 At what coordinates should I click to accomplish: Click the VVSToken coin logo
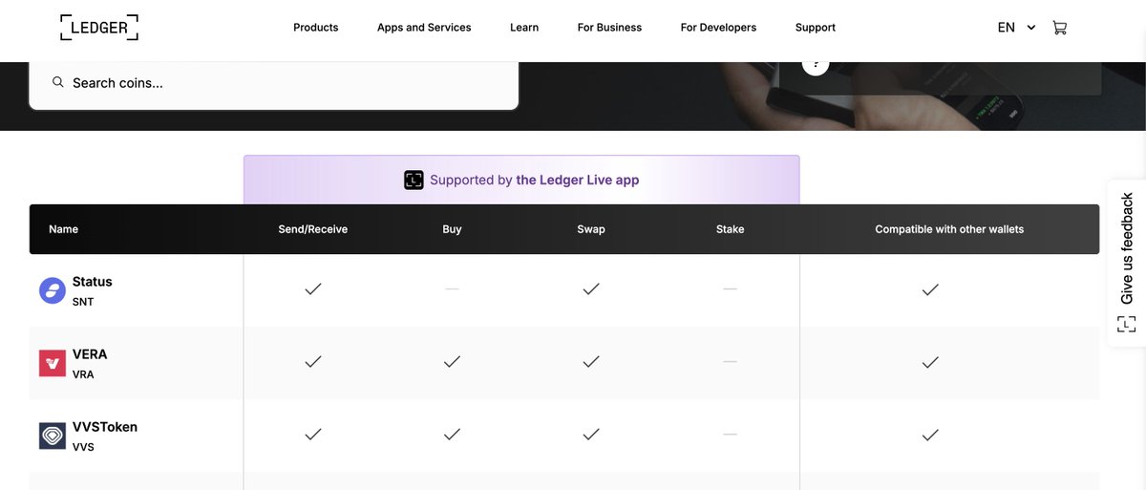(53, 436)
